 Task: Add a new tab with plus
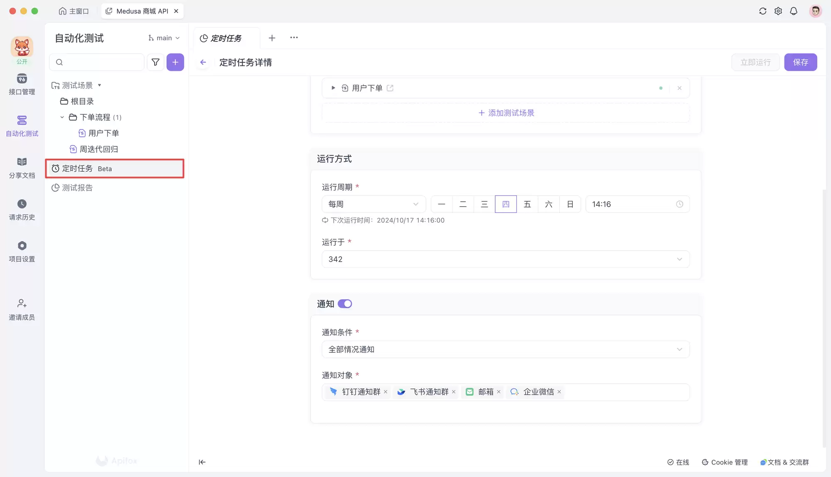(x=272, y=38)
